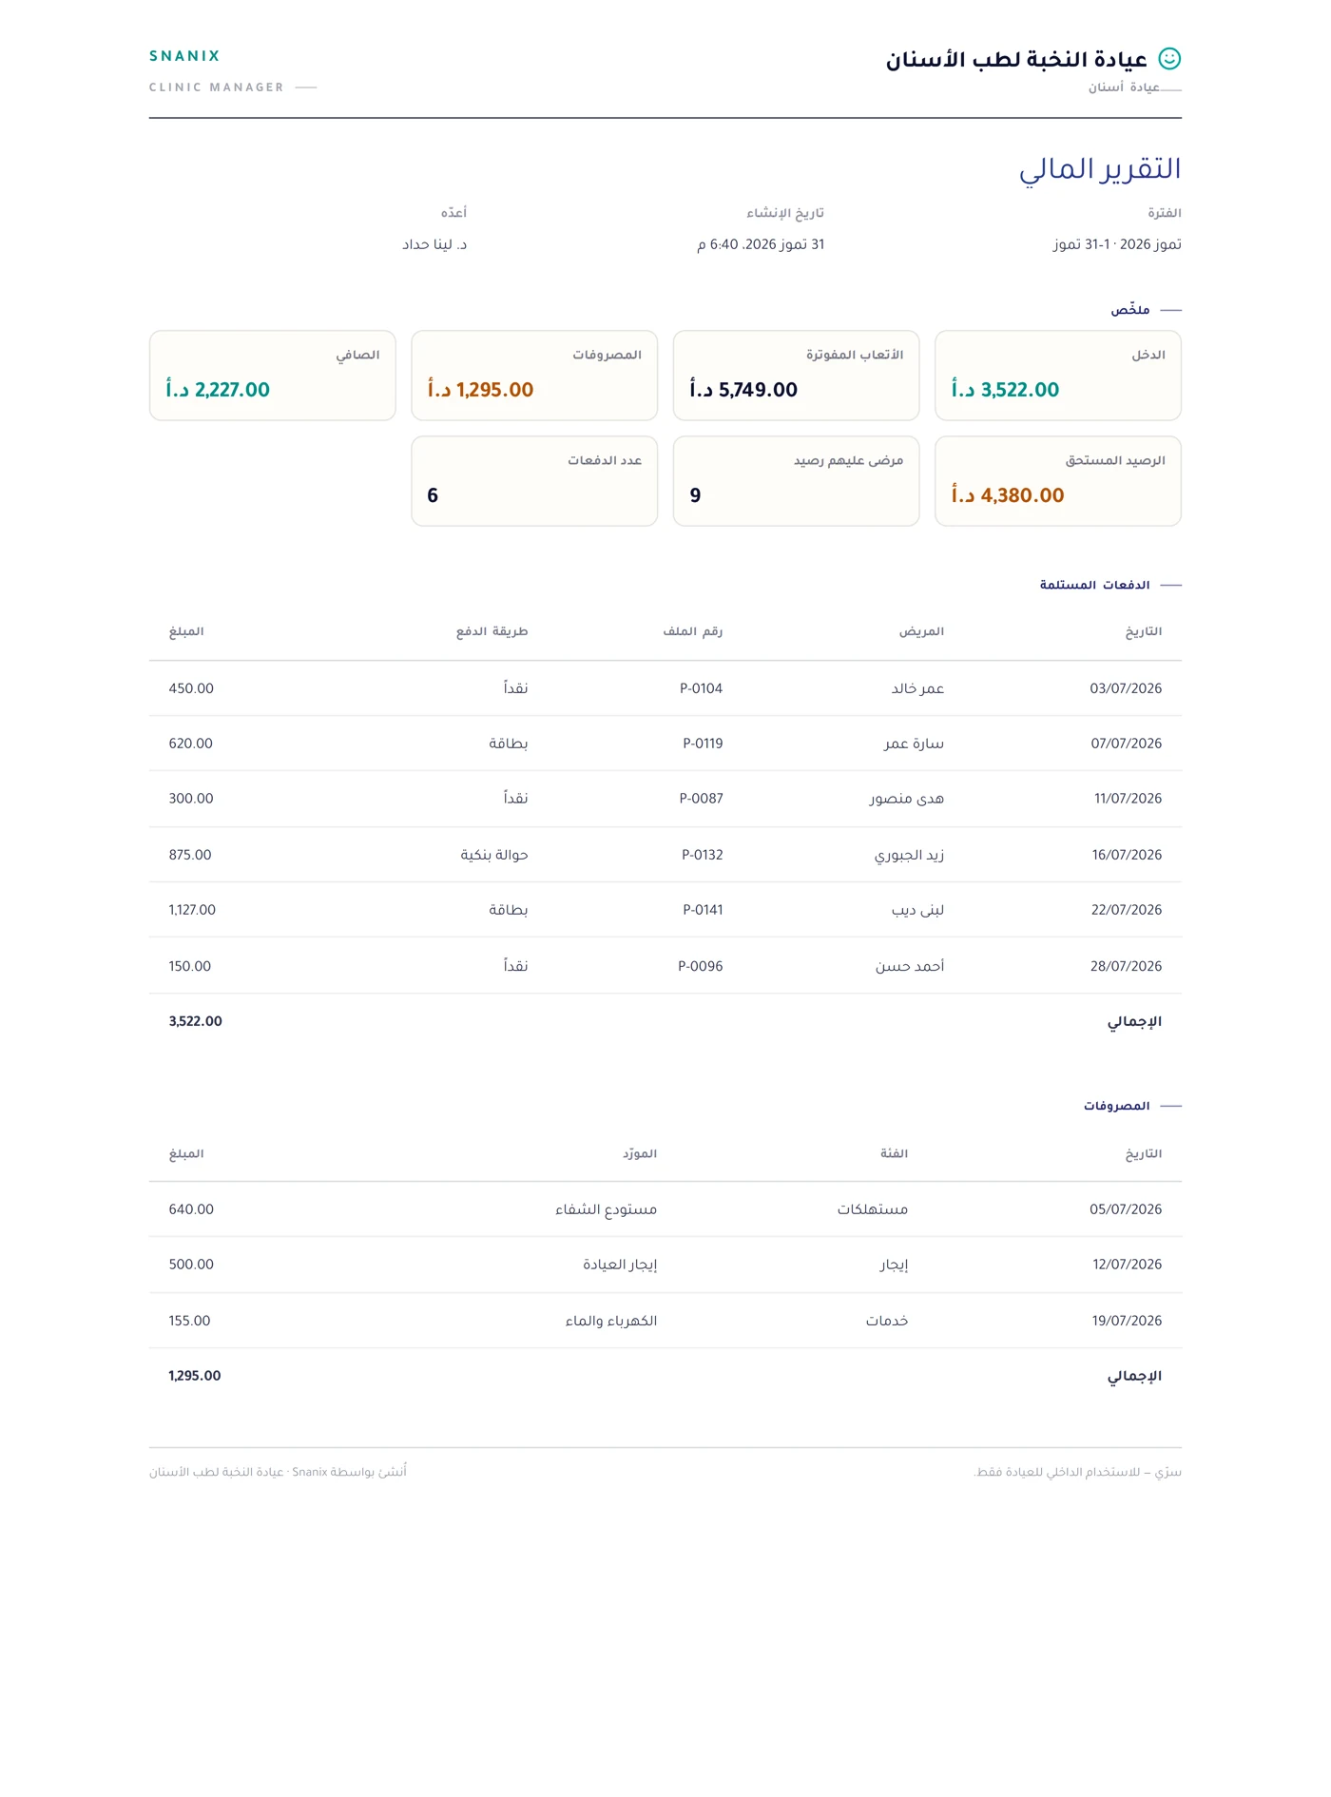
Task: Click the preparer name د. لينا حداد
Action: pos(434,244)
